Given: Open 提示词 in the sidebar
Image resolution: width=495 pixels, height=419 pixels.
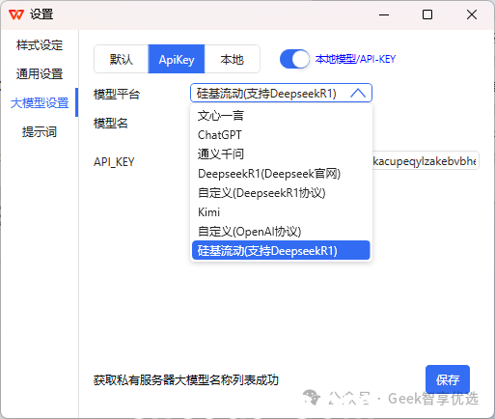Looking at the screenshot, I should pyautogui.click(x=40, y=132).
